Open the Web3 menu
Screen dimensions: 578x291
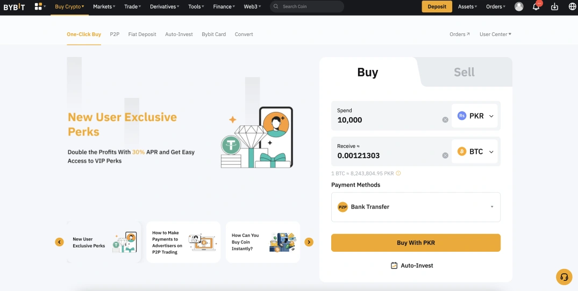click(x=253, y=6)
